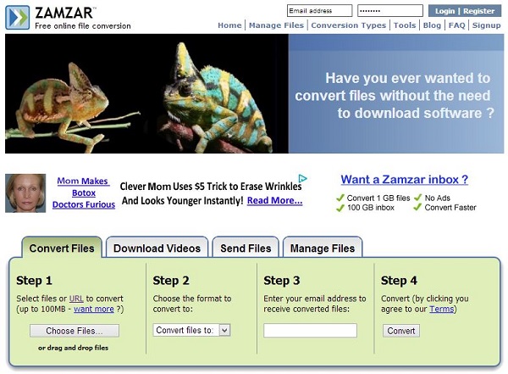Click the Login | Register button
Screen dimensions: 508x374
click(465, 11)
